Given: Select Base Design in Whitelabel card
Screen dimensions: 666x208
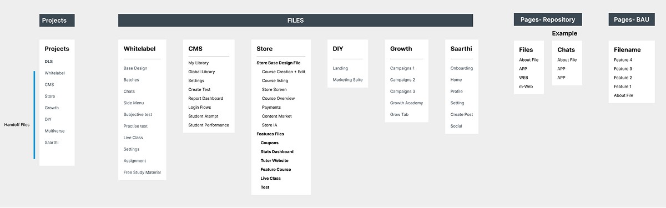Looking at the screenshot, I should click(x=135, y=68).
